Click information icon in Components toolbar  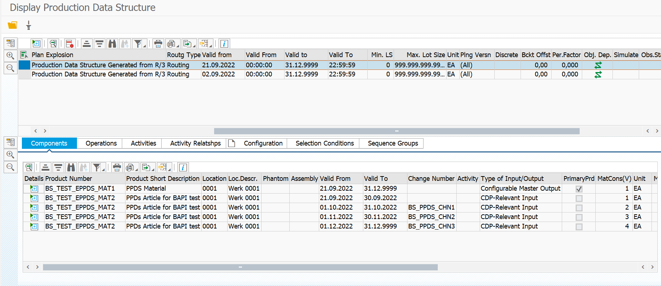183,167
